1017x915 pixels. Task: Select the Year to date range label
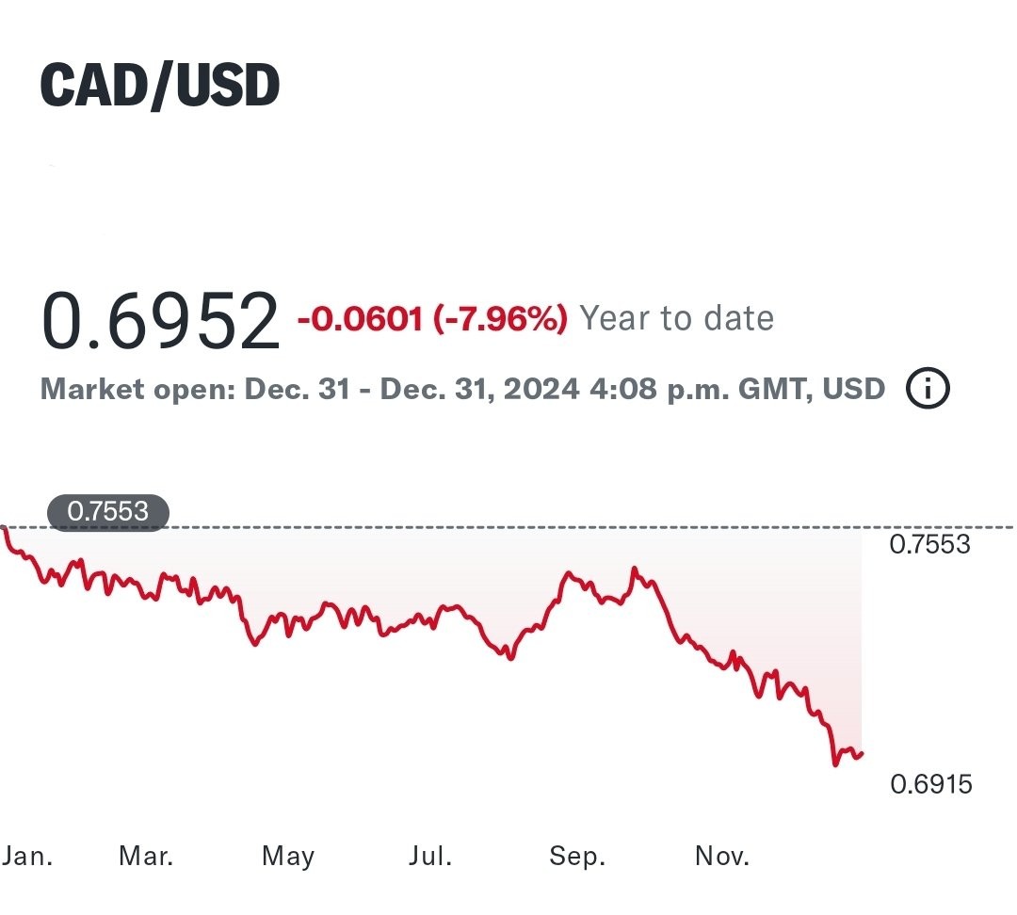[x=676, y=319]
